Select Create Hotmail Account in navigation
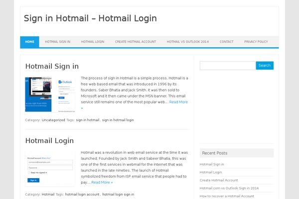299x199 pixels. click(136, 42)
